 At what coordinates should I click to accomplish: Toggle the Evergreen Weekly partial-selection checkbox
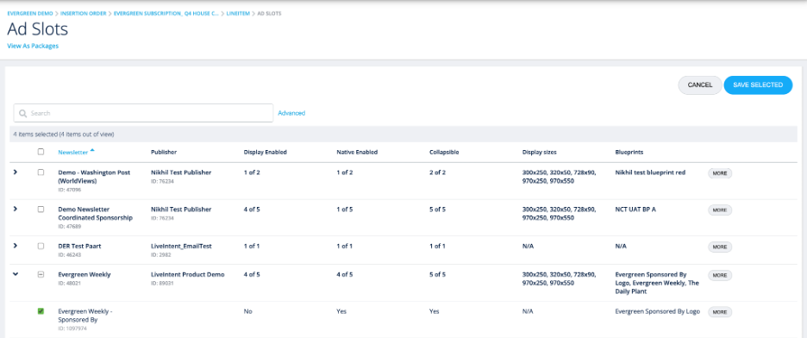[x=41, y=275]
